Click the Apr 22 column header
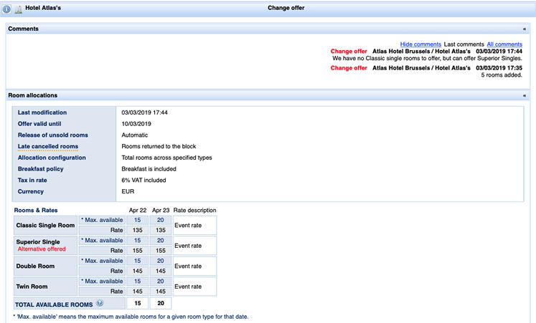 coord(138,211)
